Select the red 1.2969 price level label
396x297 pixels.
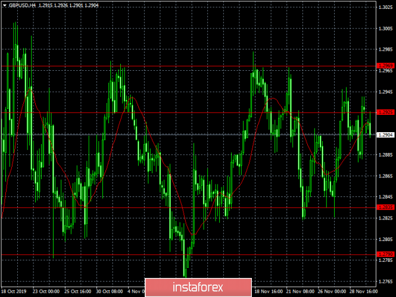click(x=385, y=65)
